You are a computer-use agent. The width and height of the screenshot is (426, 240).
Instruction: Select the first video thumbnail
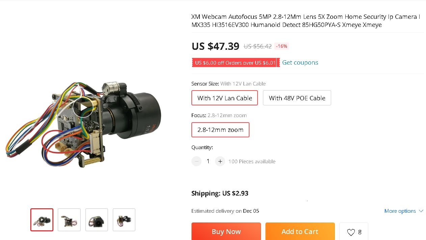[x=42, y=220]
